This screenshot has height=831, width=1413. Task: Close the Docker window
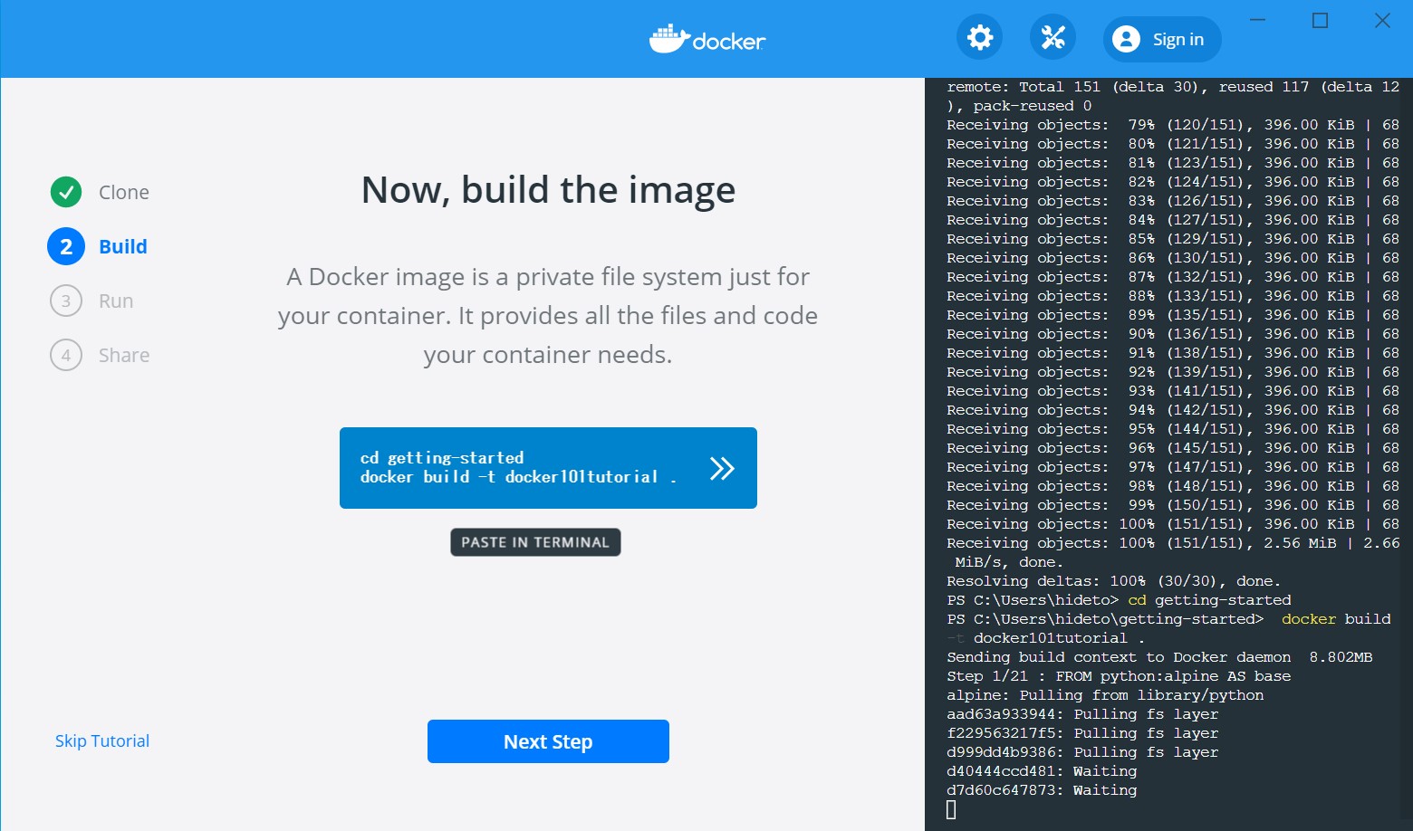1382,20
